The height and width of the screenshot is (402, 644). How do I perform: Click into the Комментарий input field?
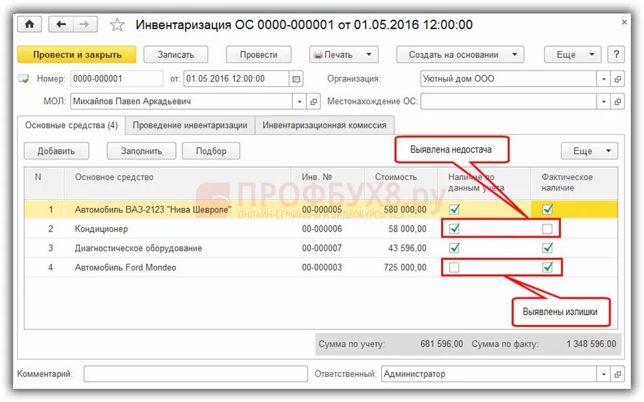point(196,374)
